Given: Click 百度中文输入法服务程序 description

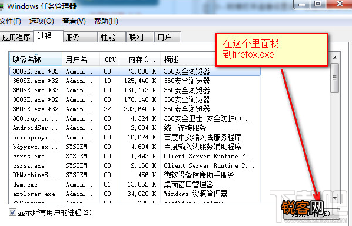Looking at the screenshot, I should (x=202, y=137).
